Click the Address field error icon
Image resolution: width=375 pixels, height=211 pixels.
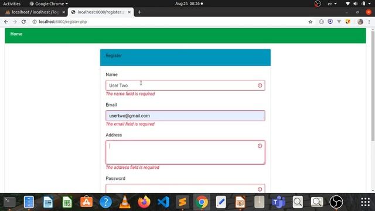[x=260, y=146]
